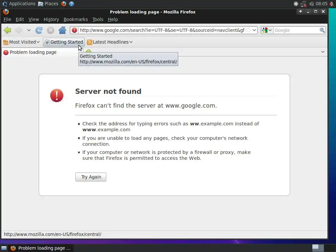This screenshot has width=336, height=252.
Task: Click the workspace switcher in bottom panel
Action: (318, 248)
